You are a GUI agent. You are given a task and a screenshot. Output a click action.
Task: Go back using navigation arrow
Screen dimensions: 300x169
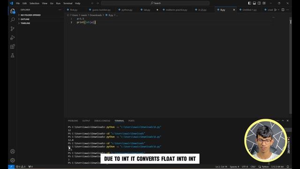point(92,3)
